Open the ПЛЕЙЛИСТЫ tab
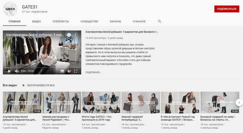Screen dimensions: 243x133 point(61,21)
